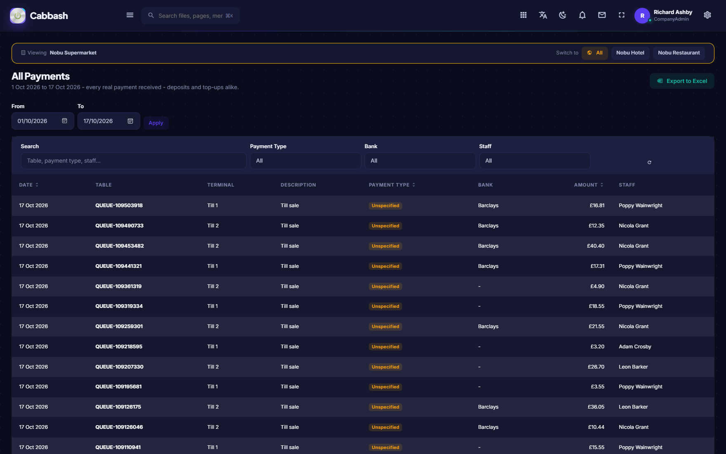Switch to Nobu Restaurant
Image resolution: width=726 pixels, height=454 pixels.
679,53
